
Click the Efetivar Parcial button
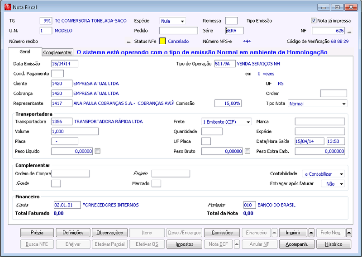point(110,244)
